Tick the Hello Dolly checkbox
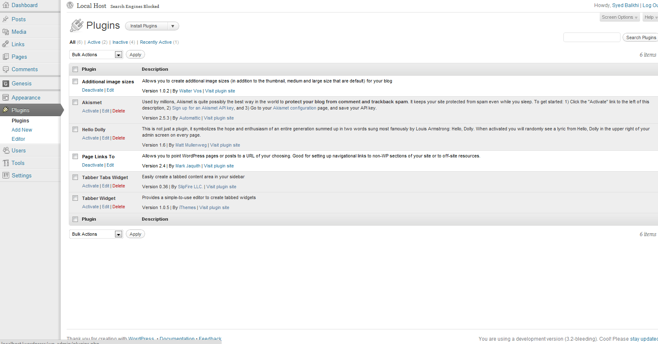658x344 pixels. (x=75, y=130)
